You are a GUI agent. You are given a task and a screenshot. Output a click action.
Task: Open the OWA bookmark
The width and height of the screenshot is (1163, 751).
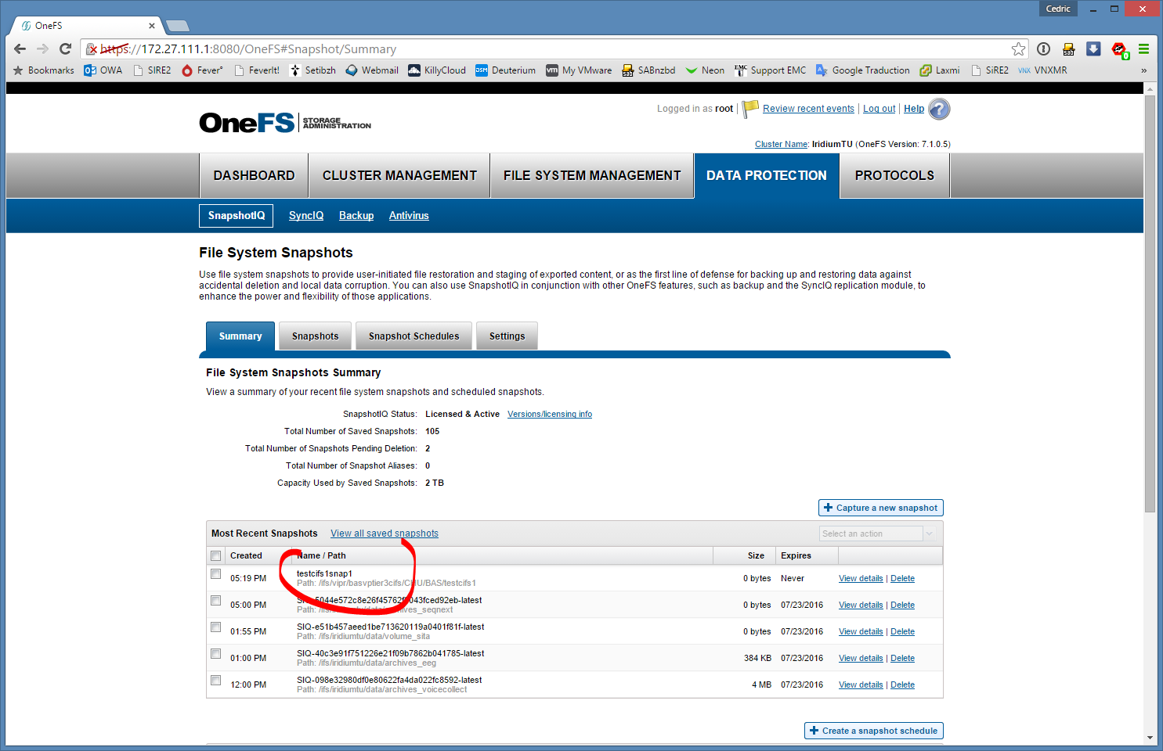click(103, 70)
